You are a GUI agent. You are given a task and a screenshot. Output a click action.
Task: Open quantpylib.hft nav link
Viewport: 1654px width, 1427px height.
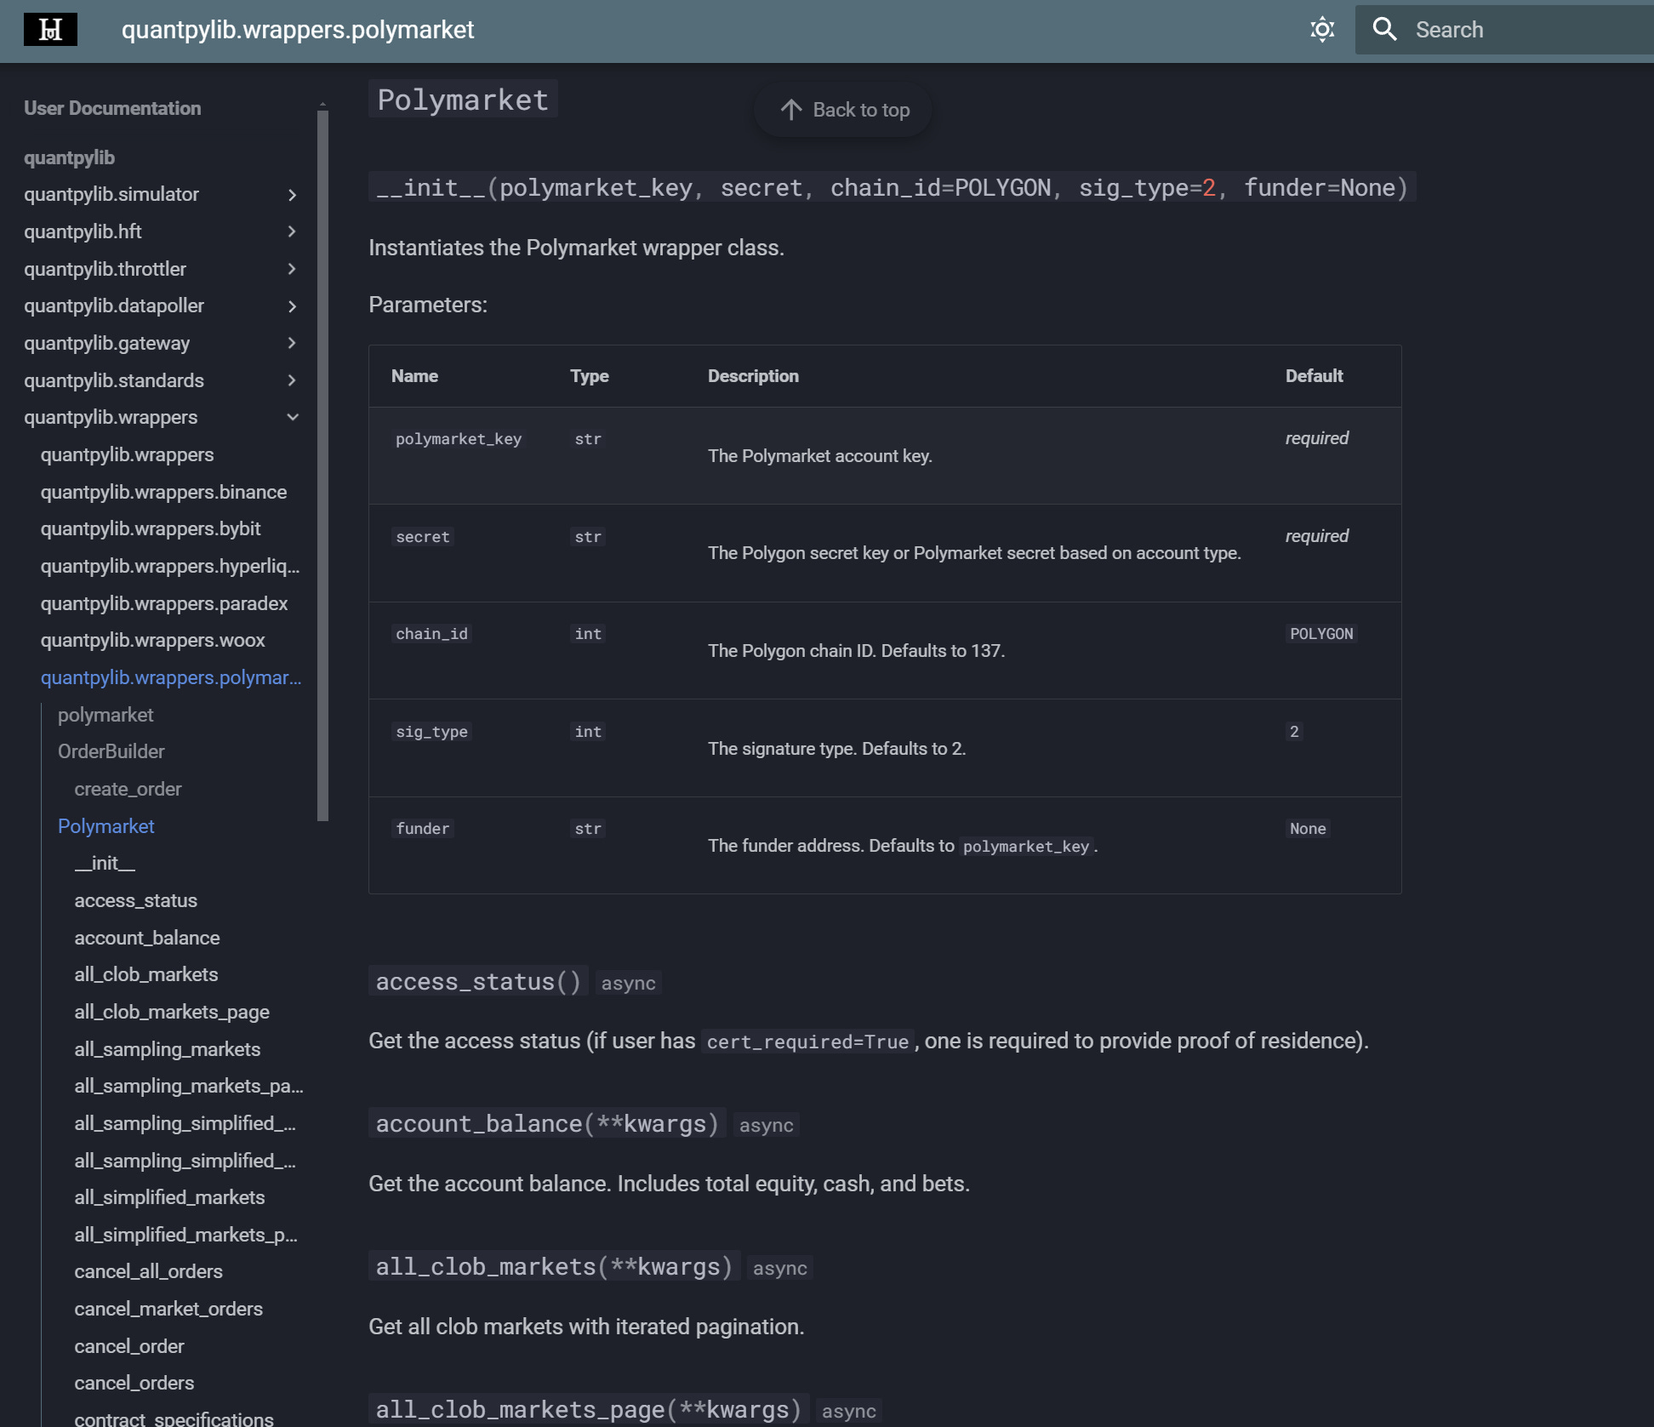(x=83, y=231)
